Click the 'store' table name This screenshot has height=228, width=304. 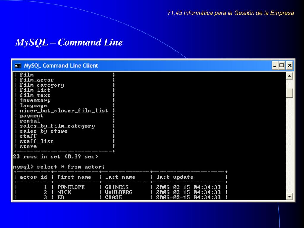(x=28, y=146)
